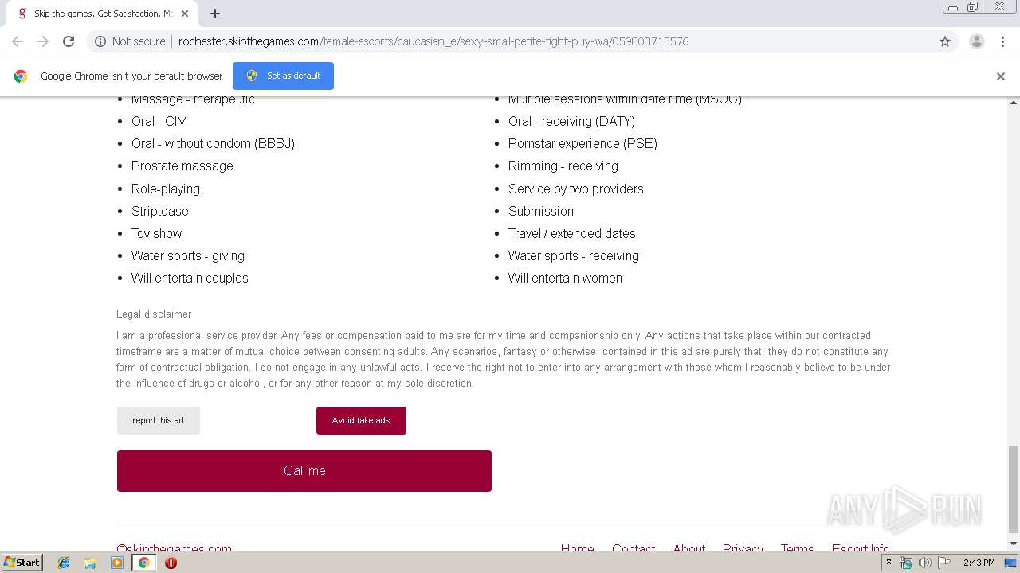Screen dimensions: 1020x573
Task: Open the Chrome profile avatar menu
Action: [x=976, y=41]
